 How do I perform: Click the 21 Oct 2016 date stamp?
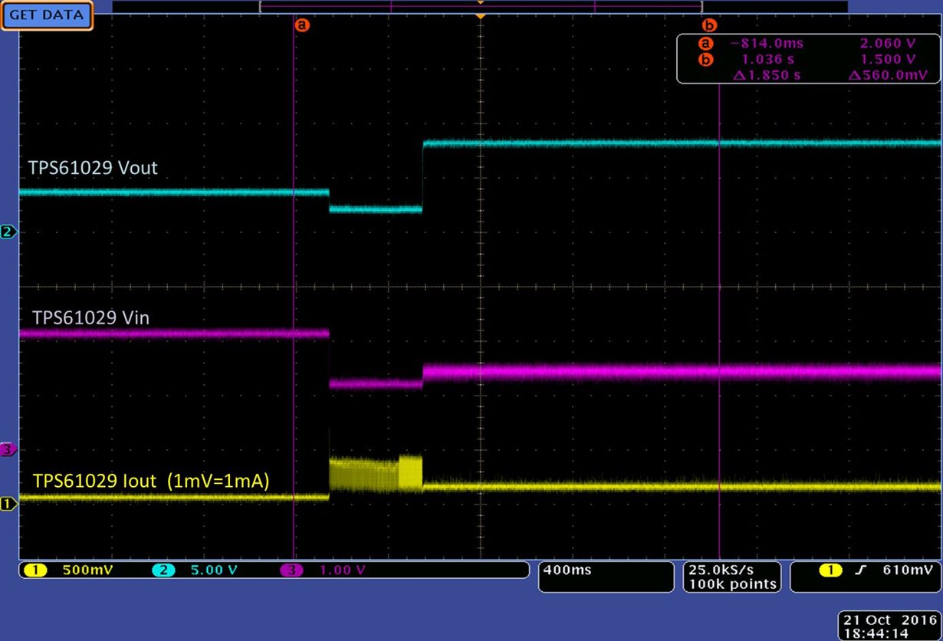point(890,620)
